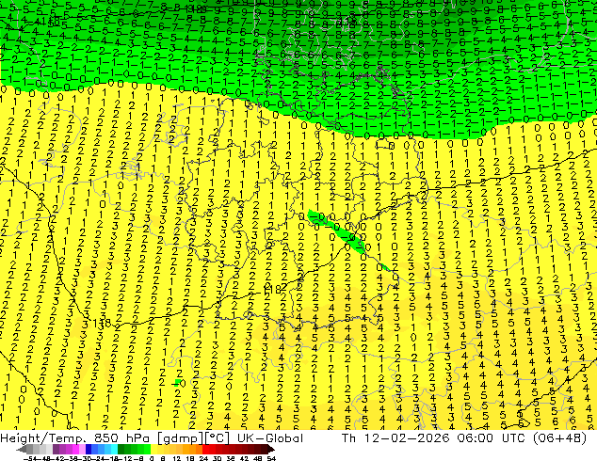Click the '(06+48)' forecast offset text
This screenshot has height=461, width=597.
point(559,438)
